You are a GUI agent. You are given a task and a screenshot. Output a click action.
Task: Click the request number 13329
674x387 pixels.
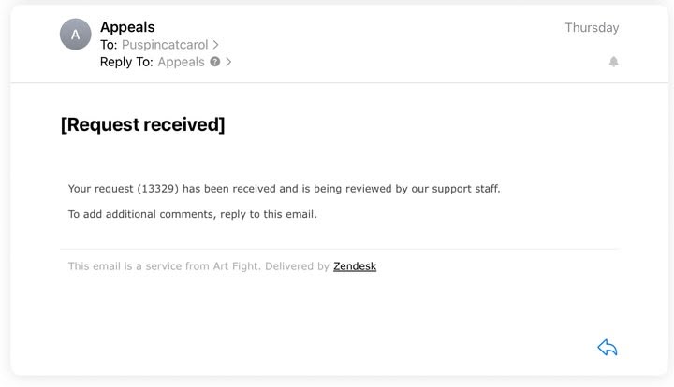(x=158, y=189)
